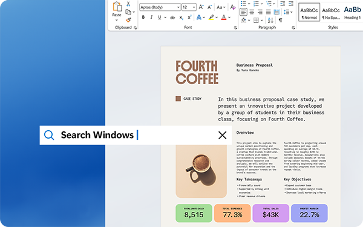The image size is (363, 227).
Task: Toggle Subscript formatting
Action: [181, 18]
